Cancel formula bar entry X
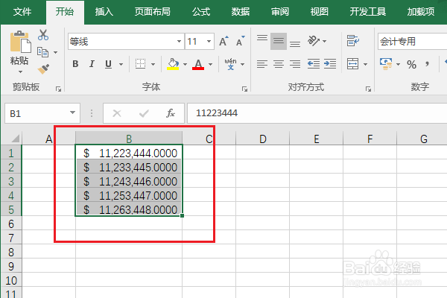 click(x=117, y=113)
